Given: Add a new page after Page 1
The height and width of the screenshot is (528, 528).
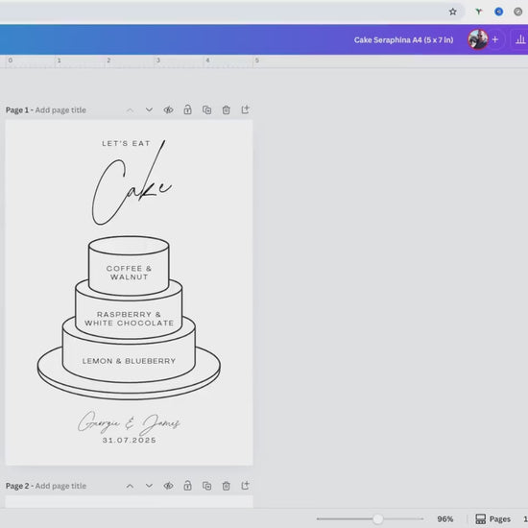Looking at the screenshot, I should click(245, 109).
